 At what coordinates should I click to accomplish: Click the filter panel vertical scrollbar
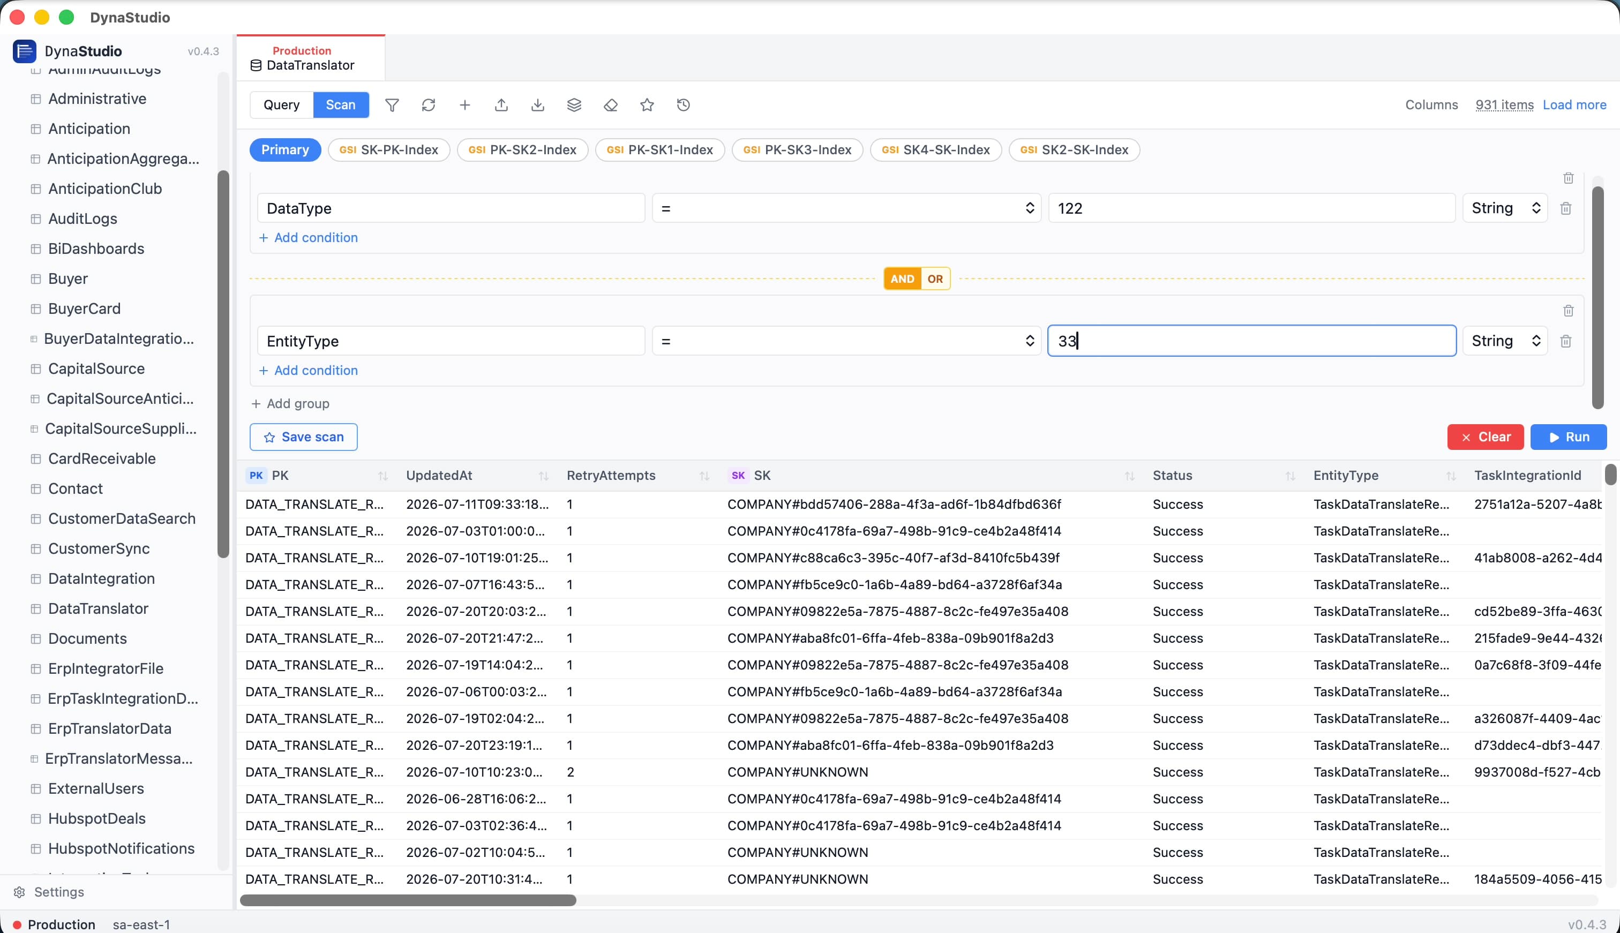(x=1597, y=297)
